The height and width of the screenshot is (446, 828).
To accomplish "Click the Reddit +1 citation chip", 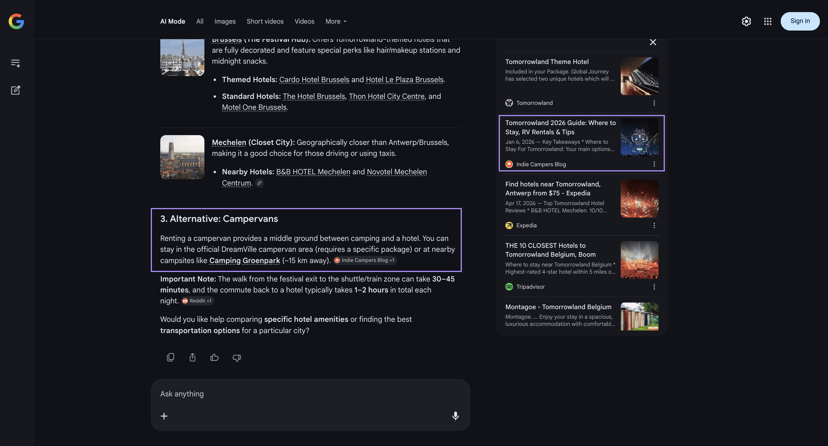I will 197,301.
